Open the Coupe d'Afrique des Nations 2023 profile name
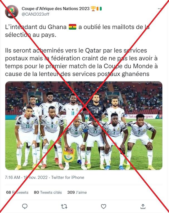The height and width of the screenshot is (213, 169). click(55, 9)
